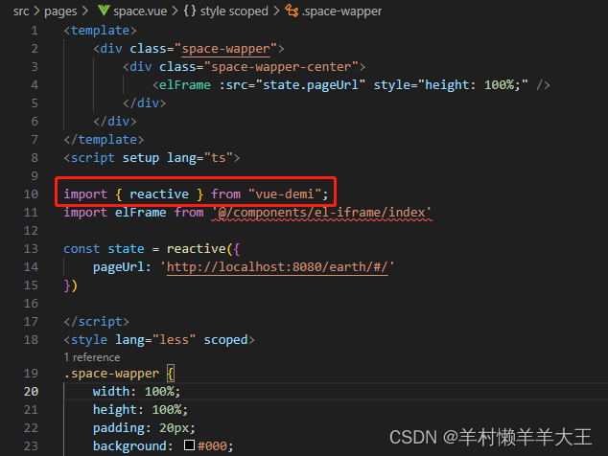608x456 pixels.
Task: Click the Vue file icon in breadcrumb
Action: (104, 11)
